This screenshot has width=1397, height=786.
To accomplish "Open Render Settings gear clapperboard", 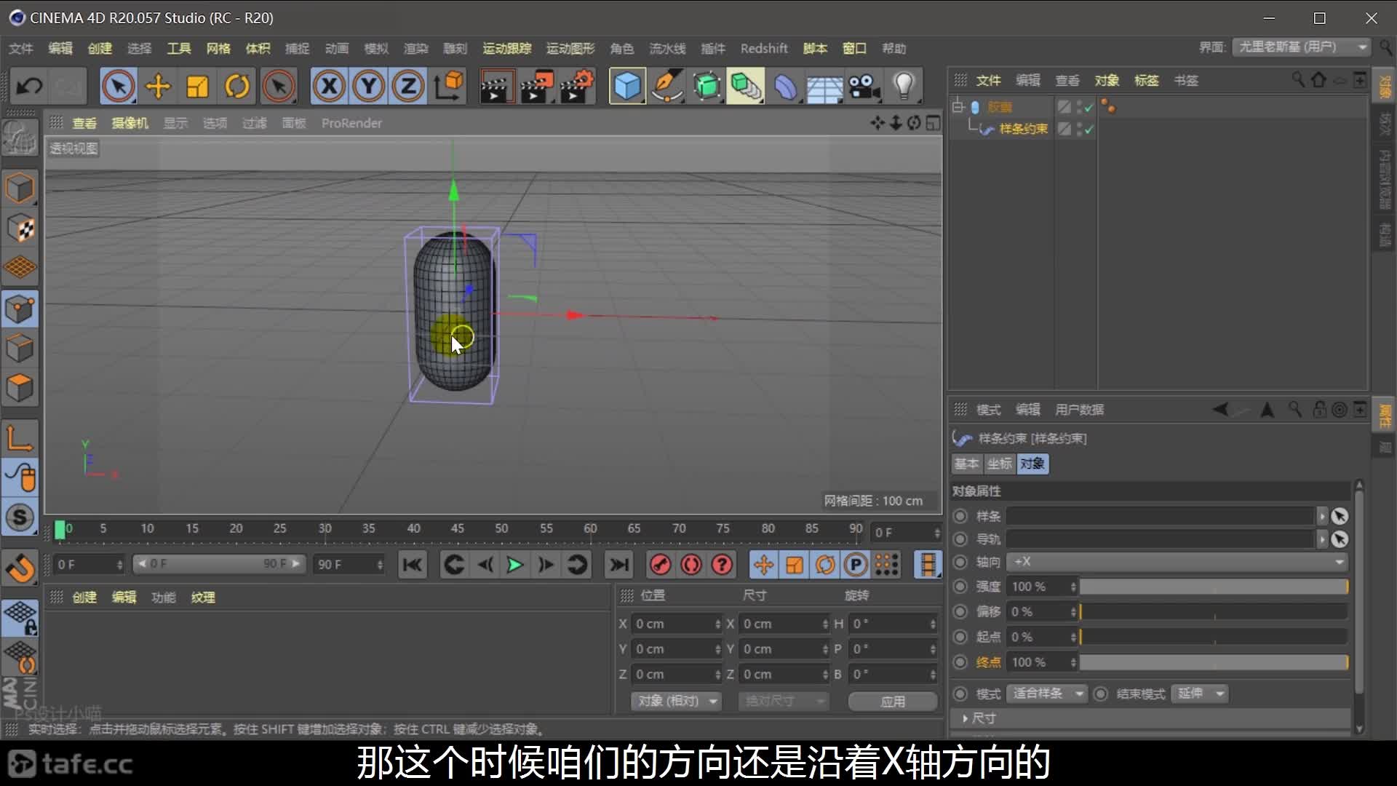I will coord(577,87).
